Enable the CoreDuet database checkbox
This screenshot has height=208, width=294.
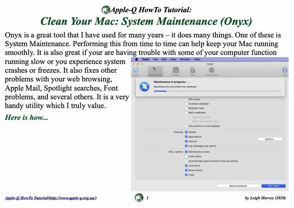pyautogui.click(x=186, y=104)
